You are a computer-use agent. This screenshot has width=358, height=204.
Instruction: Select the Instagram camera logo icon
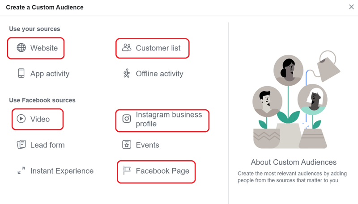pos(127,119)
